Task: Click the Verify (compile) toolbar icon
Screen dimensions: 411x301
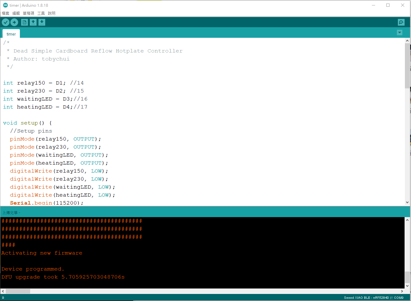Action: [x=5, y=22]
